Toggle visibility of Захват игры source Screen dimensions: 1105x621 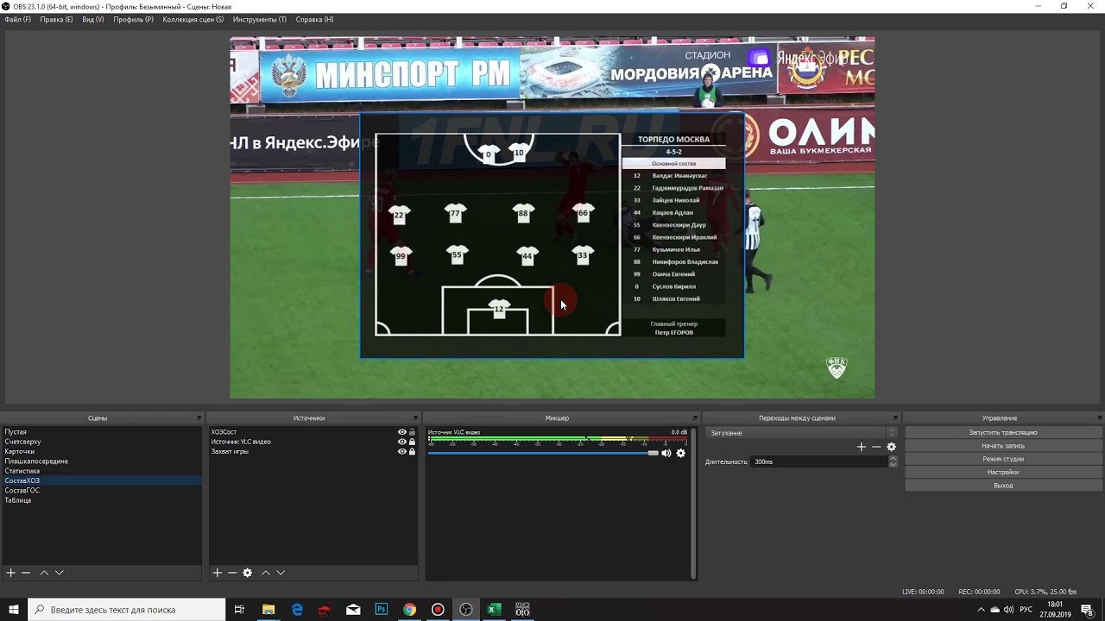[402, 451]
